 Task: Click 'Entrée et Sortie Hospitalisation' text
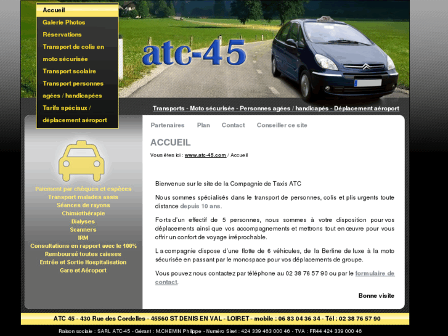coord(83,262)
